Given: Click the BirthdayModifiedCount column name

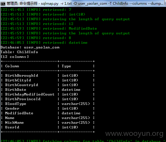Looking at the screenshot, I should pos(30,94).
